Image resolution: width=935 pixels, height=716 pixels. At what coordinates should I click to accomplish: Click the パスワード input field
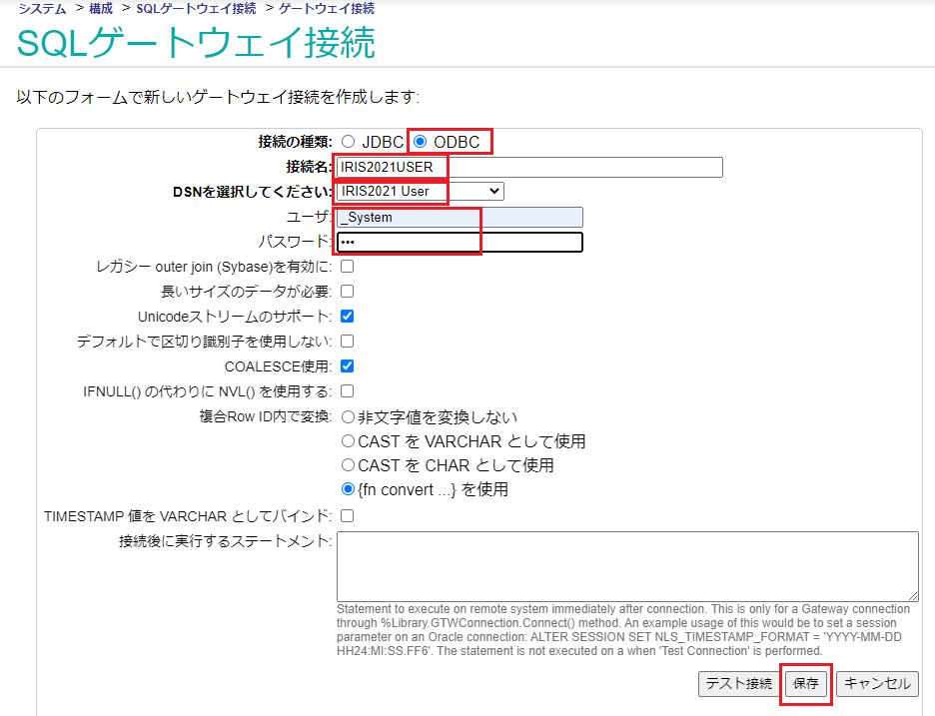click(x=460, y=242)
